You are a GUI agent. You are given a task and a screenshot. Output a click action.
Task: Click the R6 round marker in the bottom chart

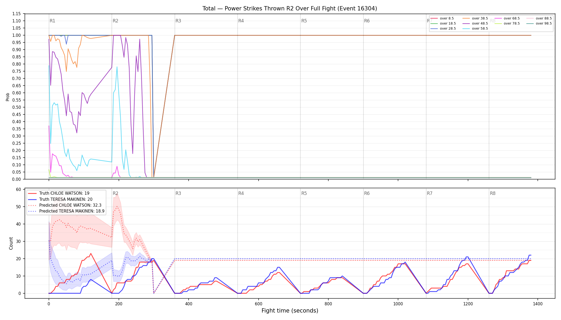367,193
